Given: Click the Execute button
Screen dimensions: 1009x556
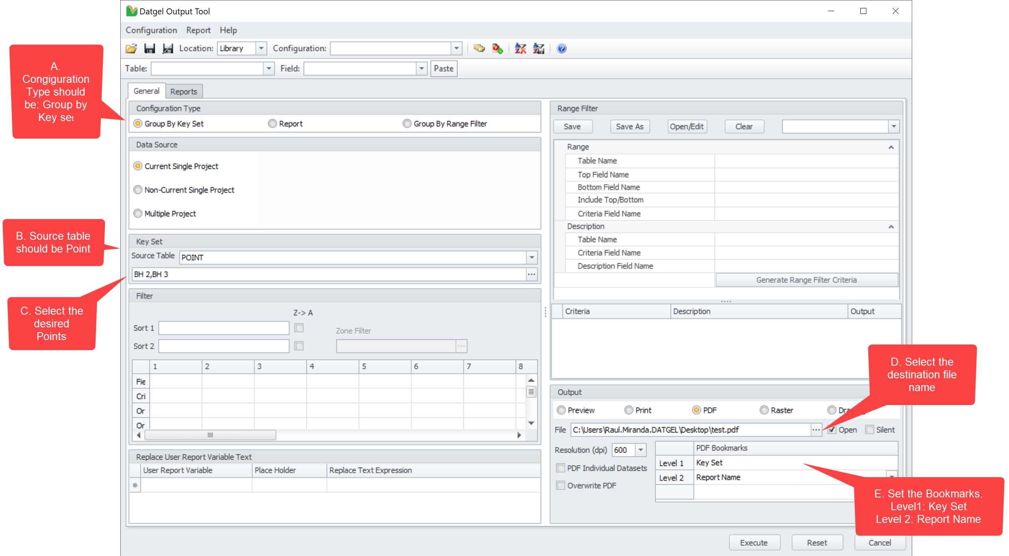Looking at the screenshot, I should (x=754, y=542).
